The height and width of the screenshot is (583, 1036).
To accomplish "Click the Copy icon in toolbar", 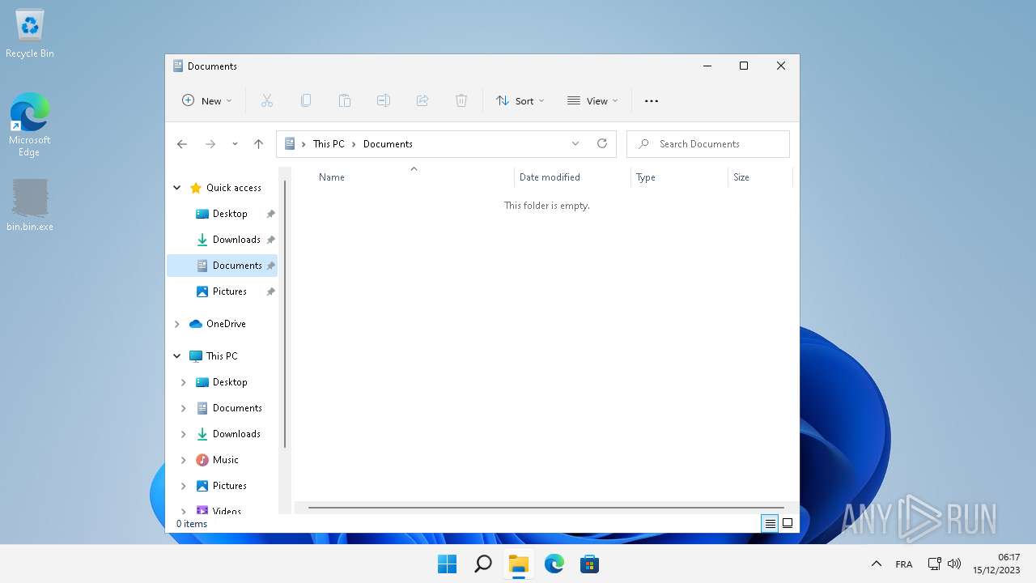I will coord(305,100).
